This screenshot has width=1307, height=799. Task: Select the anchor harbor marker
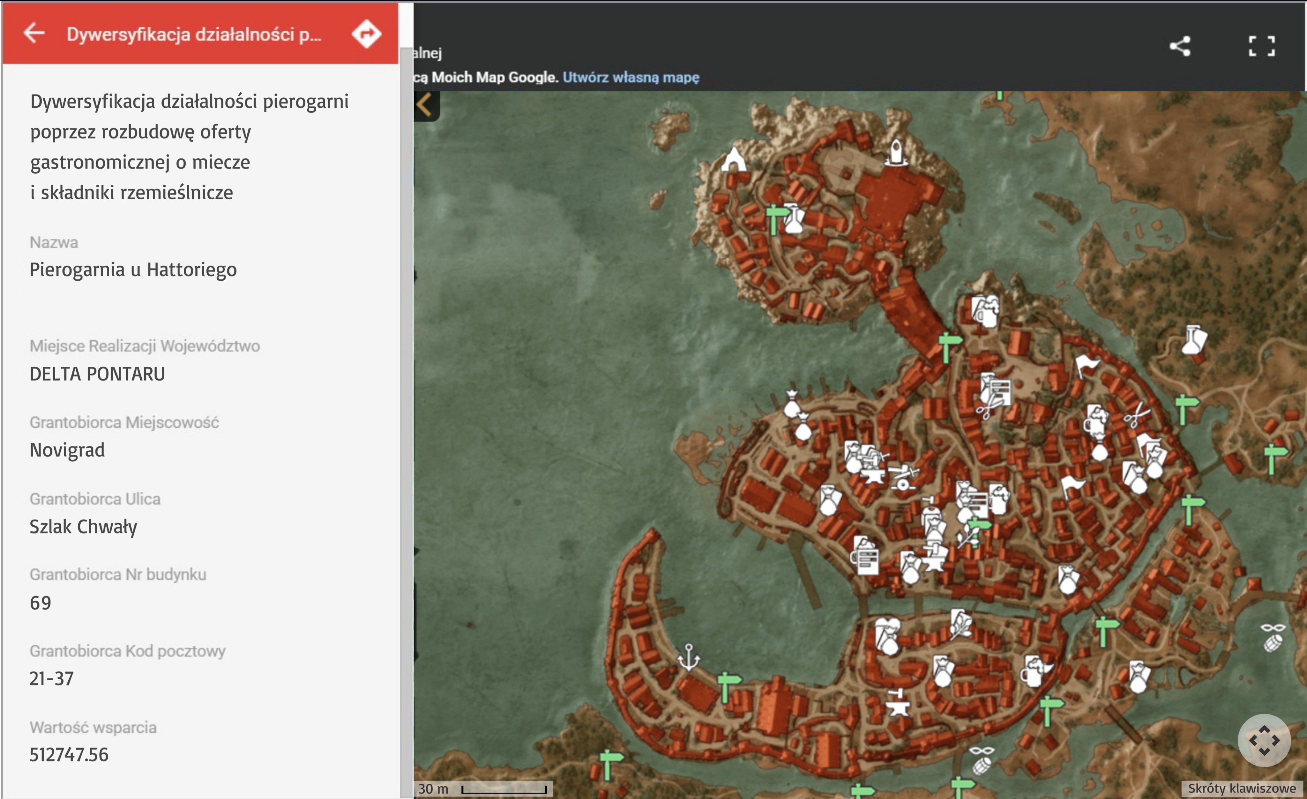click(x=689, y=657)
